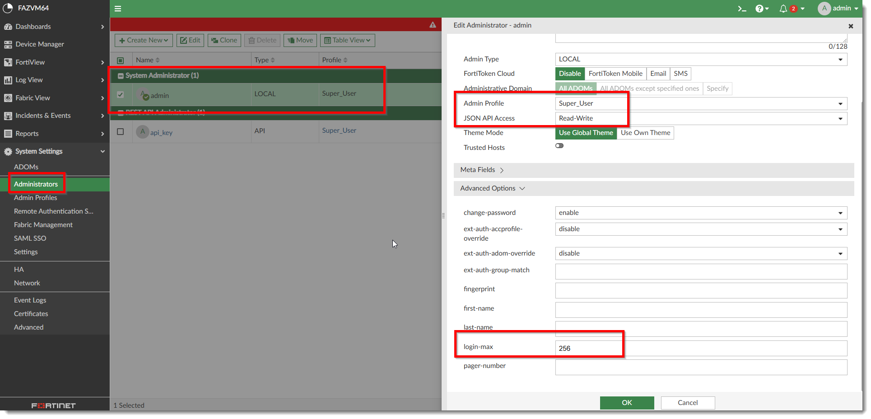Screen dimensions: 871x419
Task: Select Use Own Theme mode
Action: [x=645, y=133]
